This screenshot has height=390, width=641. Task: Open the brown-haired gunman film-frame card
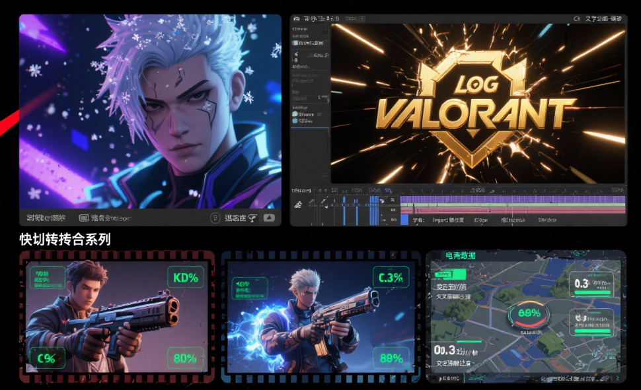click(117, 317)
